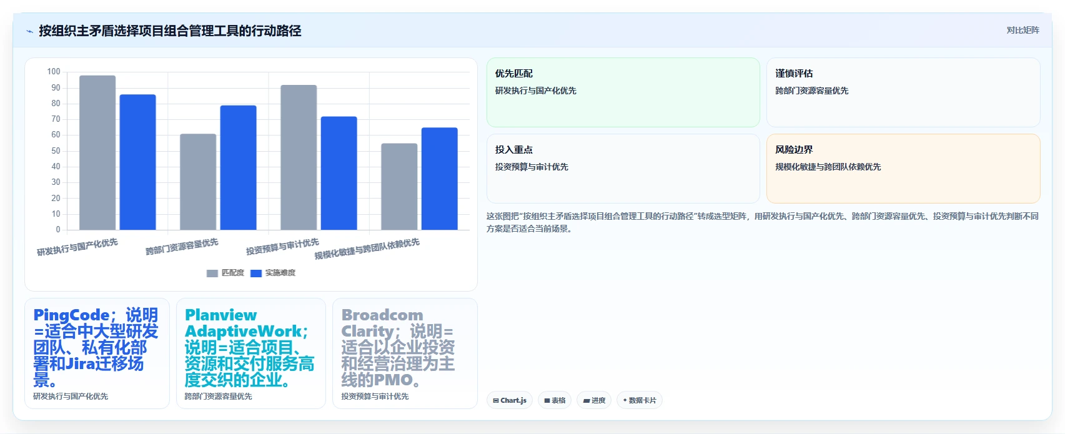1065x434 pixels.
Task: Click the 表格 tag chip
Action: (555, 400)
